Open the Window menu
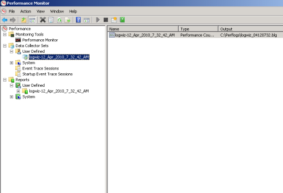This screenshot has width=283, height=193. click(57, 12)
